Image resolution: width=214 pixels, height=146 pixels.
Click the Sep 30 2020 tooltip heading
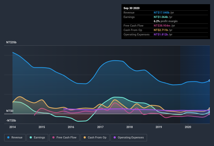point(132,8)
